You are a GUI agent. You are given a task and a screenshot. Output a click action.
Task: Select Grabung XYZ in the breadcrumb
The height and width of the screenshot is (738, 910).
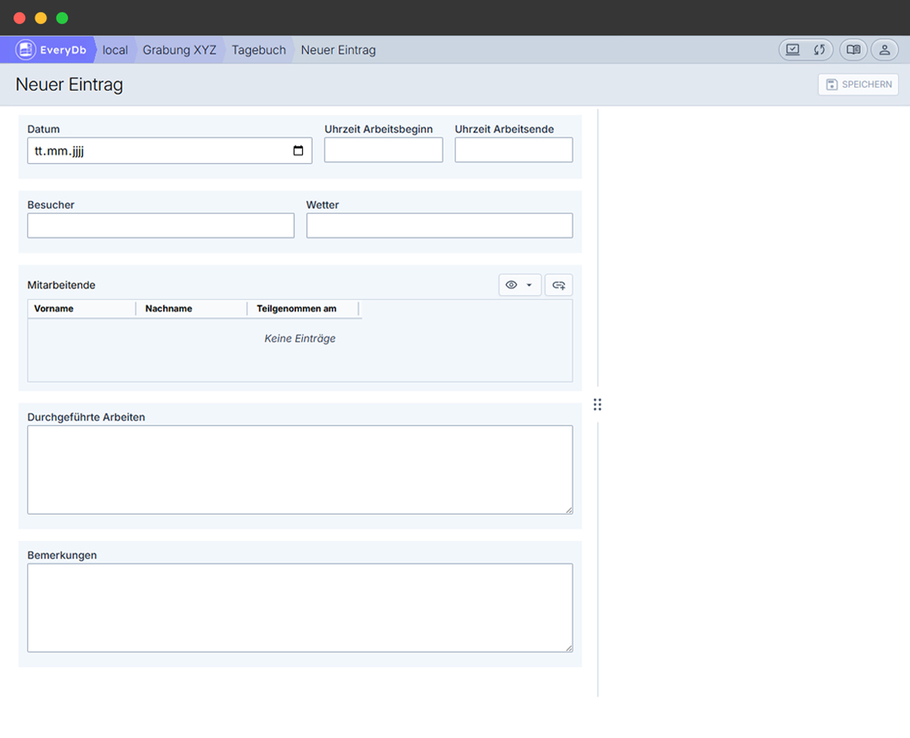pos(179,49)
